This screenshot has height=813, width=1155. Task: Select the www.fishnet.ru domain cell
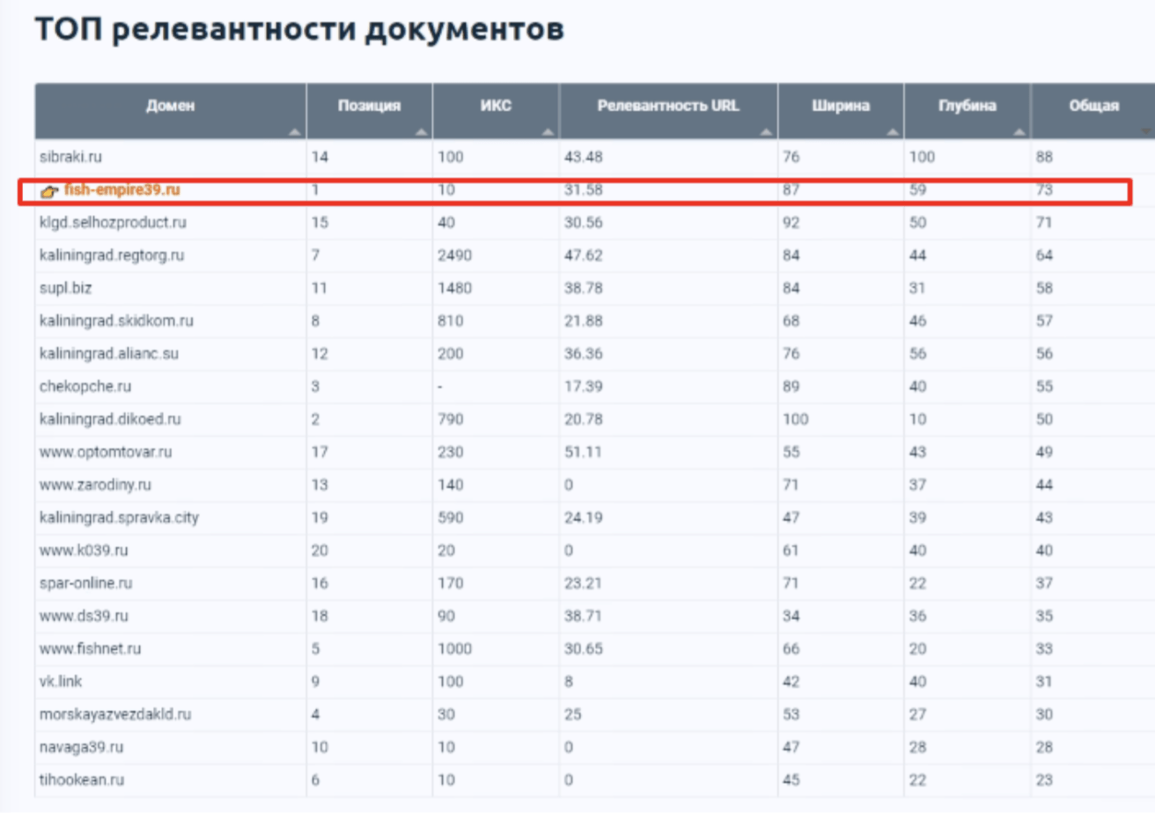(170, 648)
